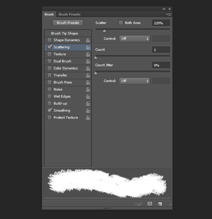212x219 pixels.
Task: Switch to the Brush Presets tab
Action: coord(70,14)
